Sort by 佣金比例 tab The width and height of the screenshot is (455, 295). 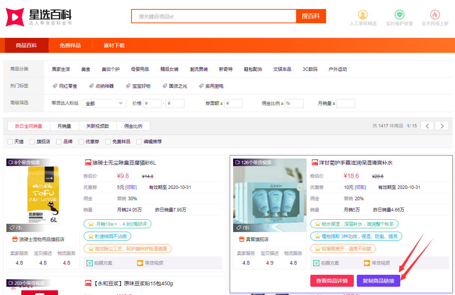point(133,126)
